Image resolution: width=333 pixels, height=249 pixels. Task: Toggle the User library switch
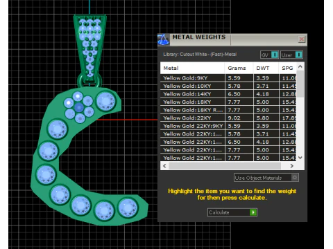[291, 55]
